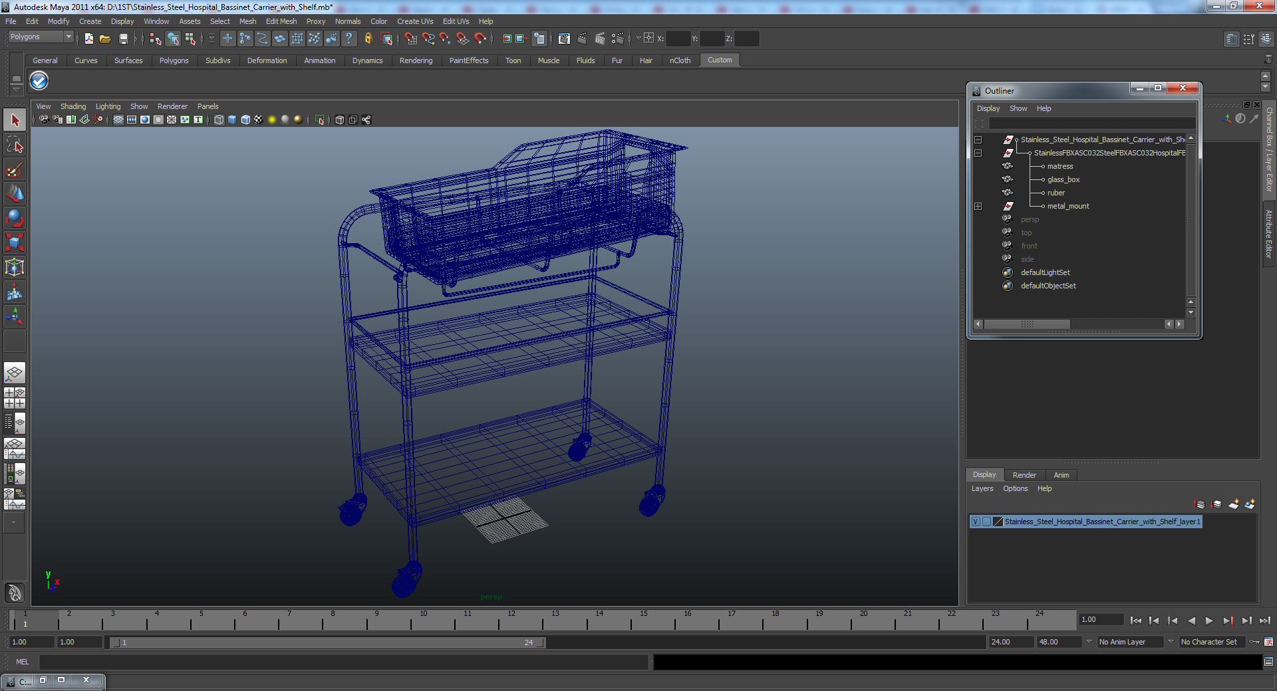Viewport: 1277px width, 691px height.
Task: Click the layer color swatch
Action: click(x=998, y=522)
